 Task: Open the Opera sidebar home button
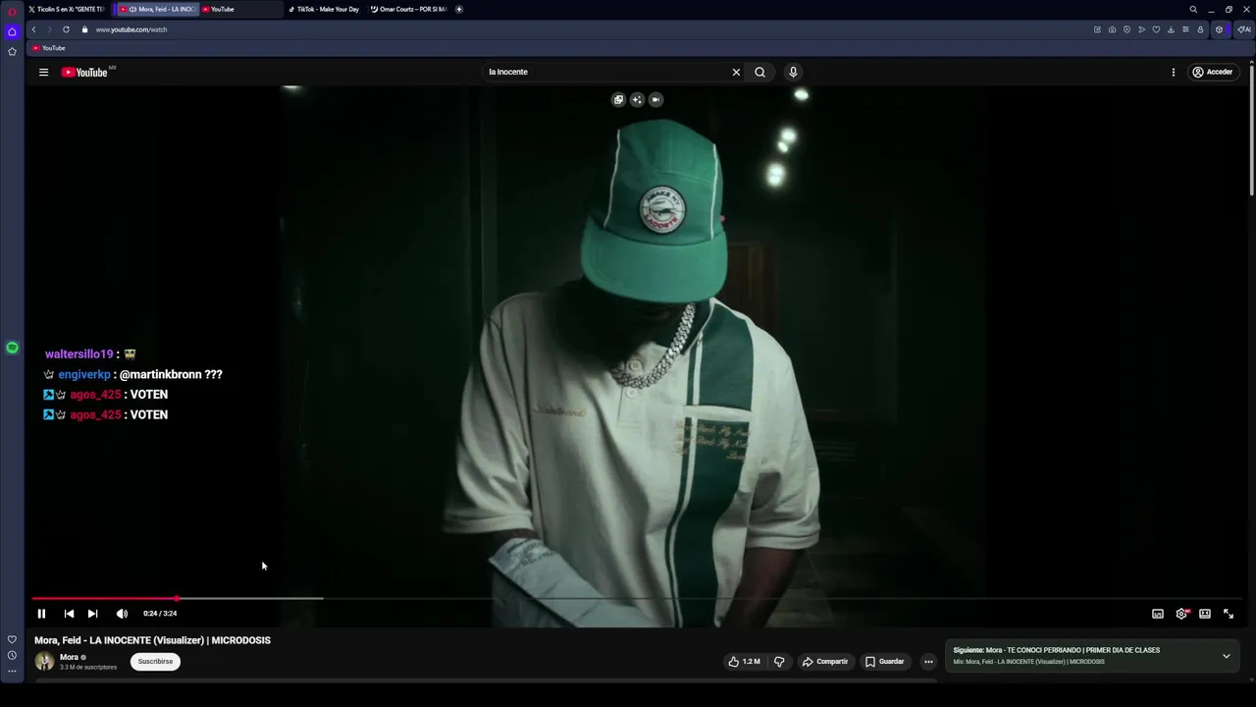pyautogui.click(x=12, y=31)
